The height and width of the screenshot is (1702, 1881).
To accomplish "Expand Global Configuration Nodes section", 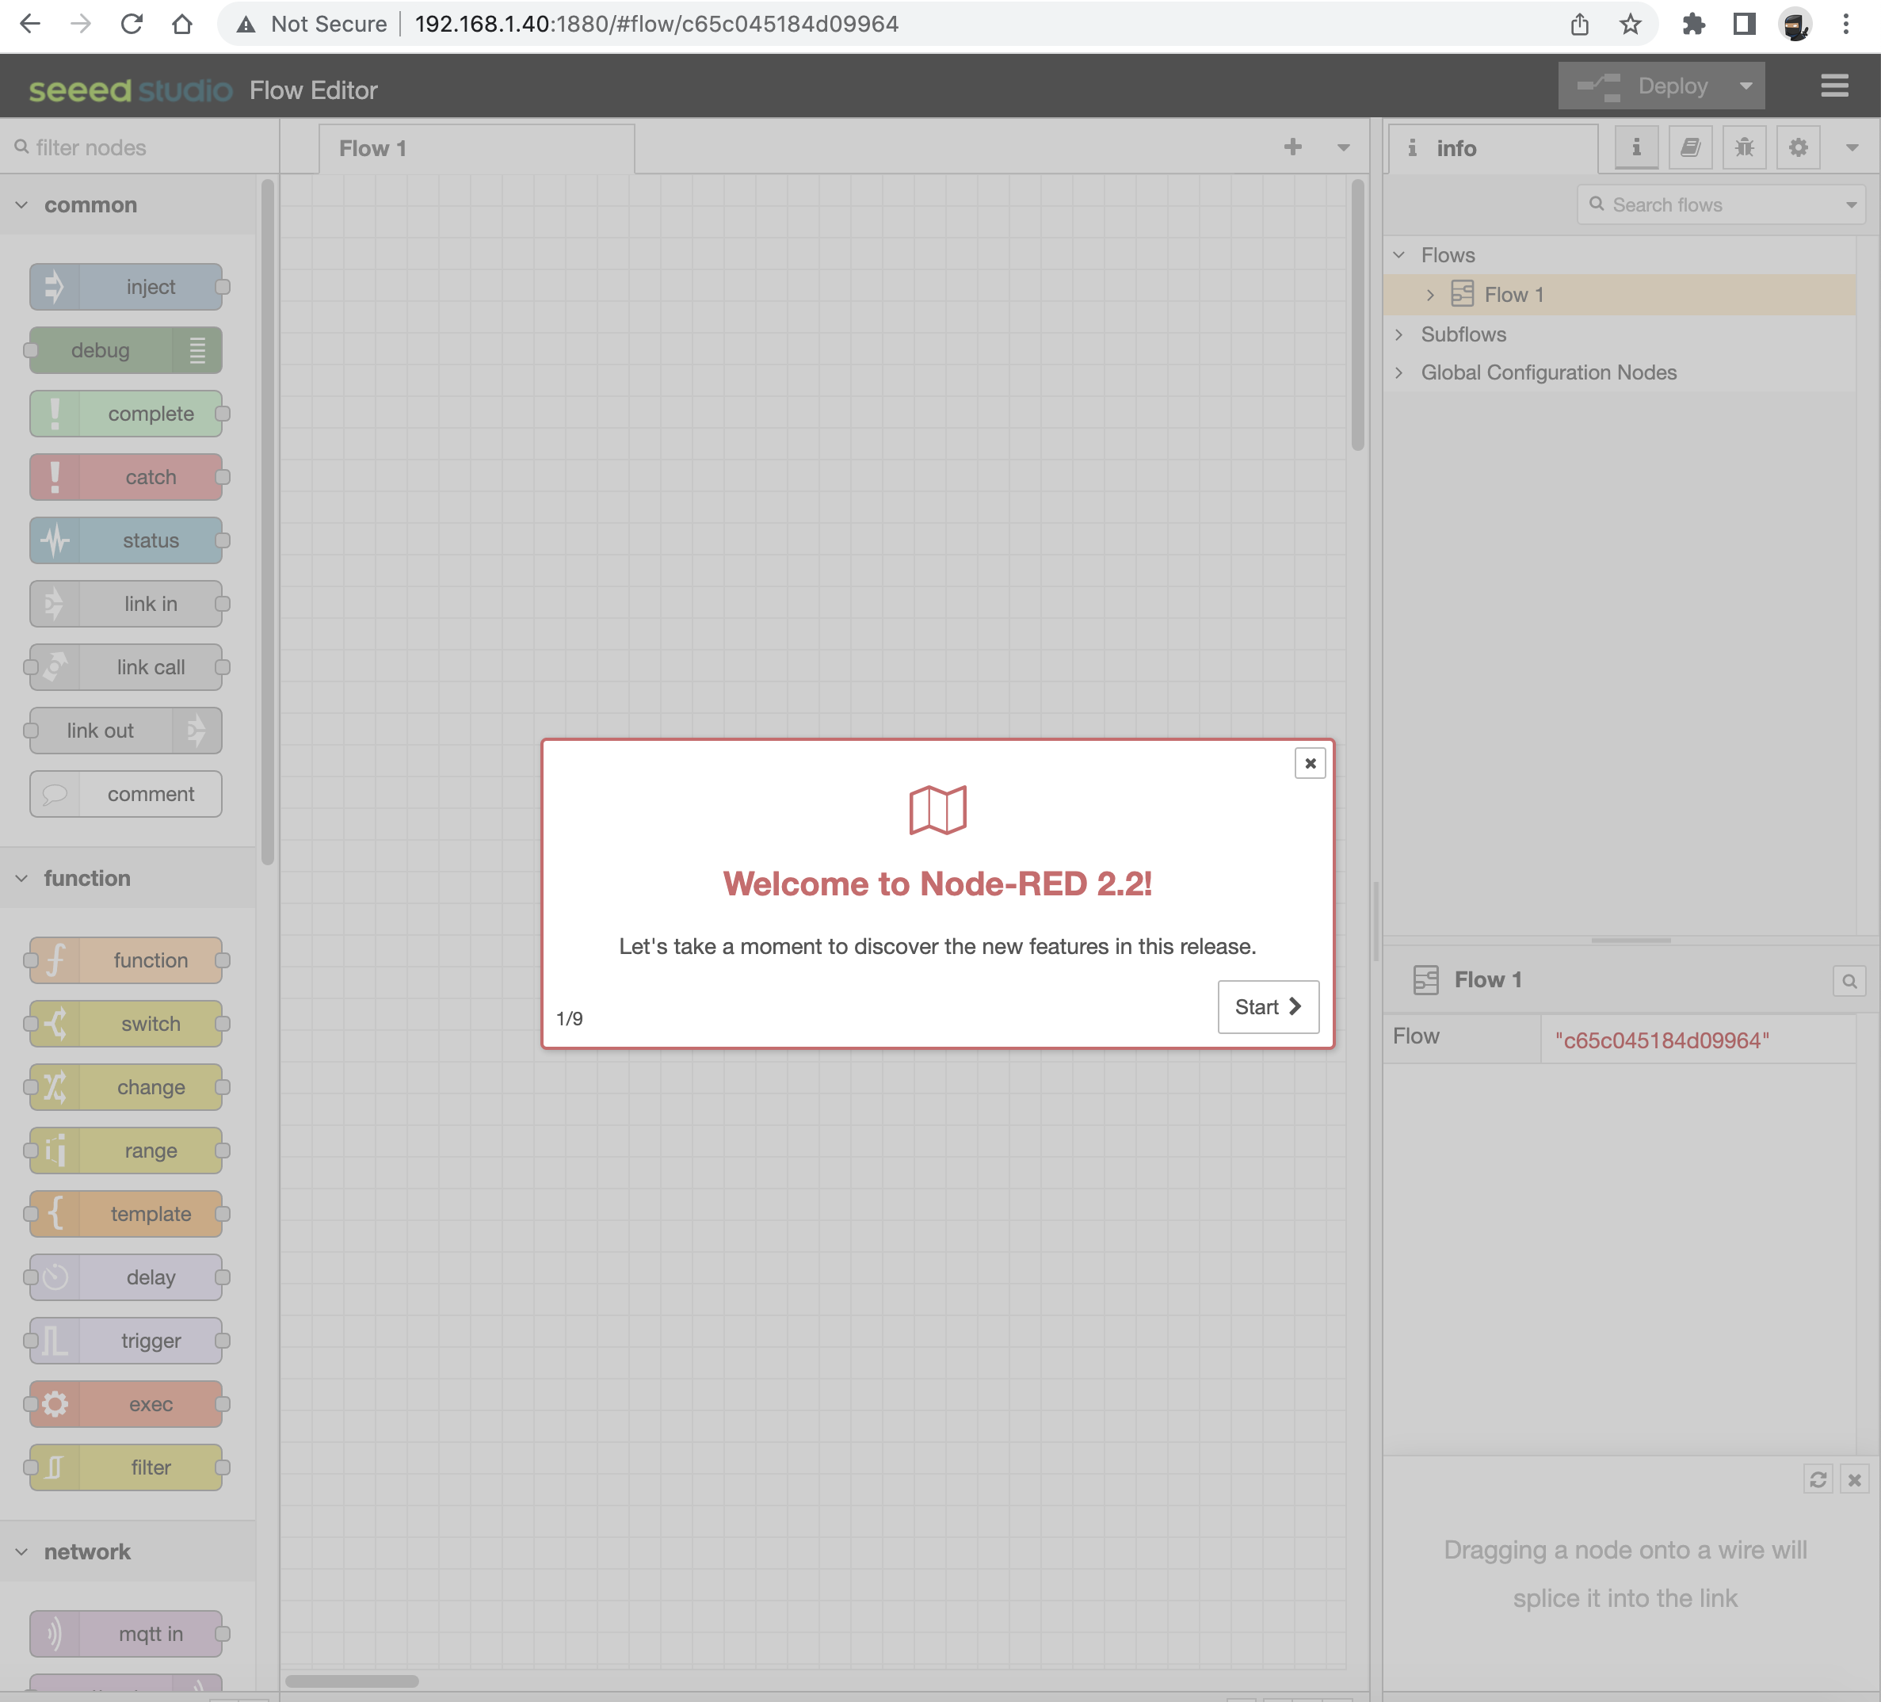I will 1398,372.
